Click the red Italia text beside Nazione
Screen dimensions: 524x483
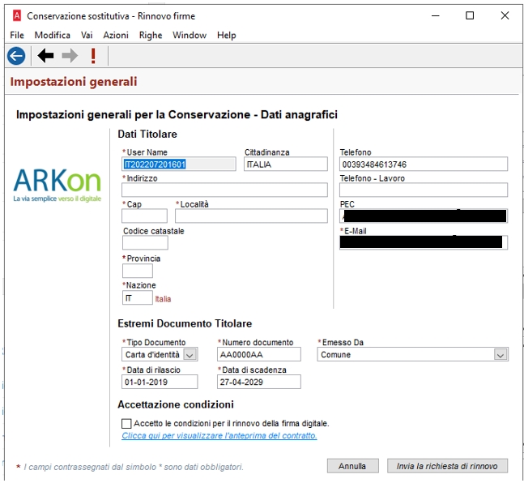[163, 299]
